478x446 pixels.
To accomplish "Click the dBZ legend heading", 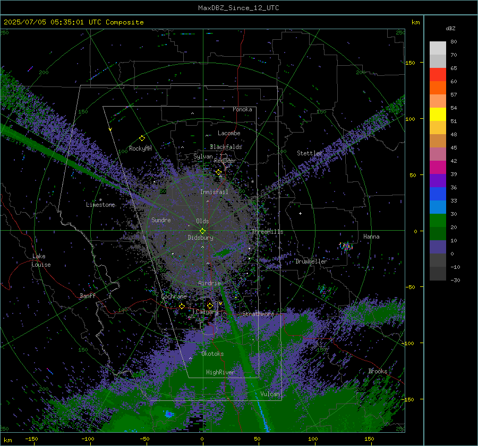I will [450, 29].
